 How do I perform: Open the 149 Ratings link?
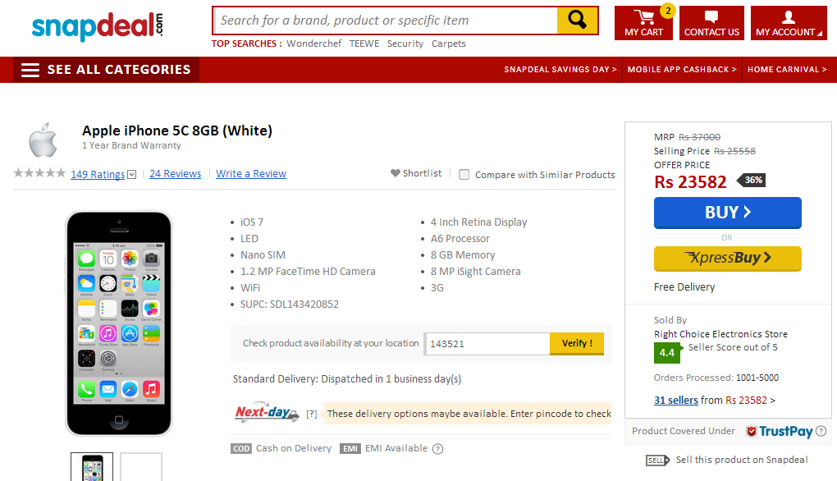(x=98, y=174)
